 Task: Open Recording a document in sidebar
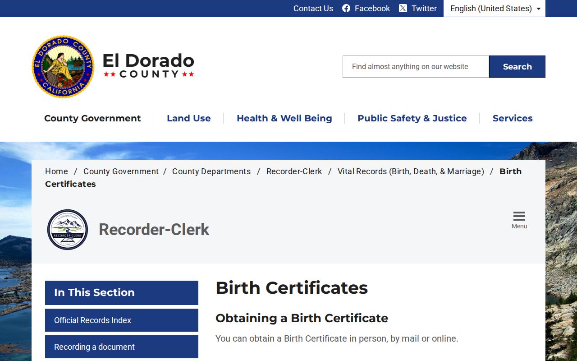click(x=122, y=347)
